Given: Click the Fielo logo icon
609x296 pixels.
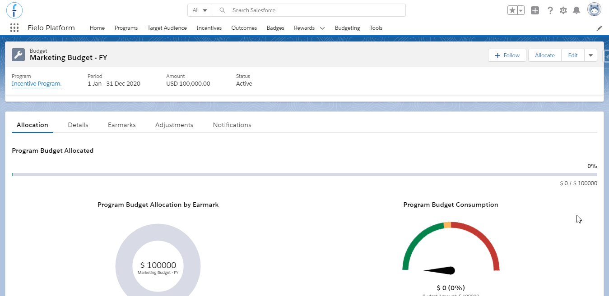Looking at the screenshot, I should click(14, 10).
